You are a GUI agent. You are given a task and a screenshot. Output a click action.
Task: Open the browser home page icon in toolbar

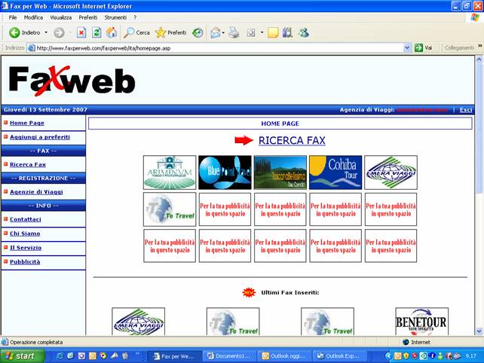pyautogui.click(x=112, y=32)
